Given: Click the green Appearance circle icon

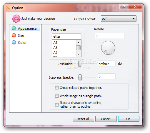Looking at the screenshot, I should pos(14,28).
